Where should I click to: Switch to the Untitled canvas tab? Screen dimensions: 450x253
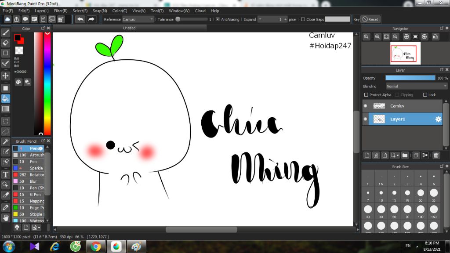tap(130, 28)
